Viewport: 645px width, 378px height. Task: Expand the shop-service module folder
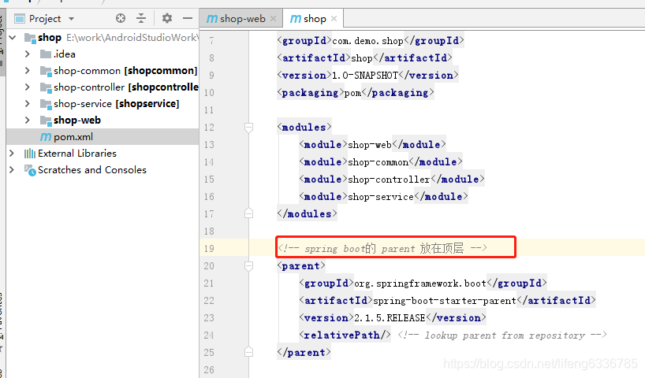pyautogui.click(x=27, y=103)
